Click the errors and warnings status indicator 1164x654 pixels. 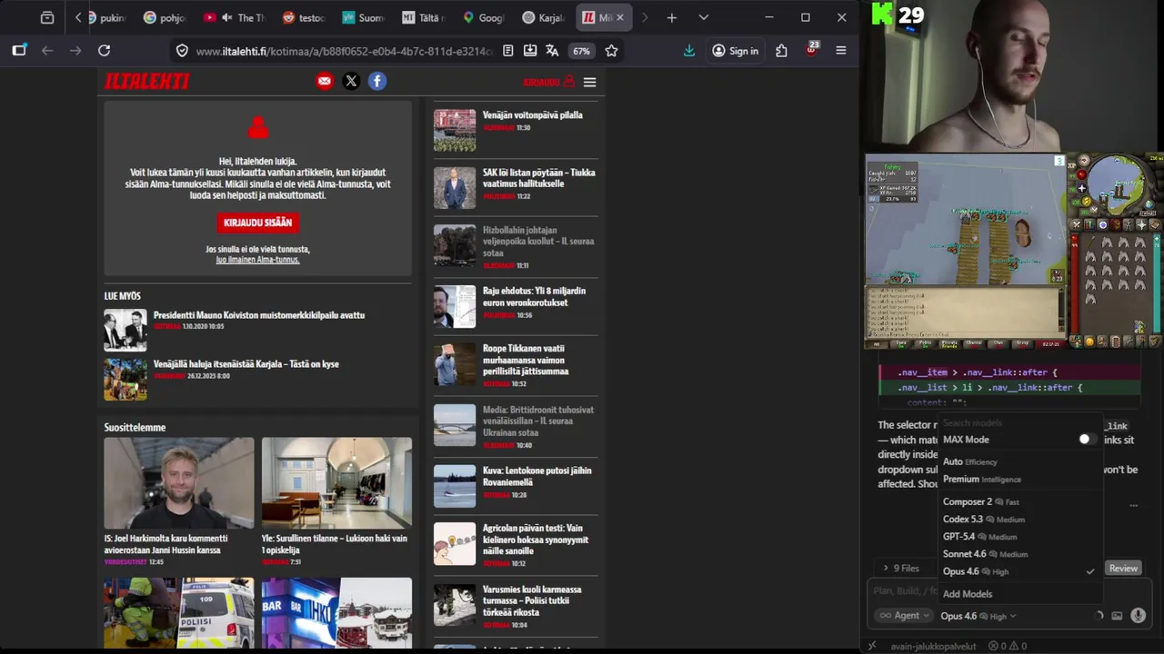[x=1008, y=647]
